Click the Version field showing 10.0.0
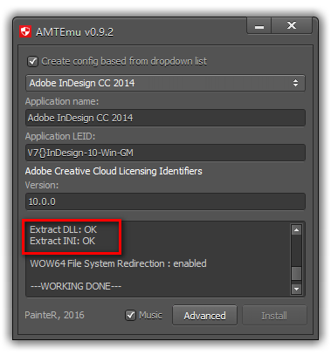The height and width of the screenshot is (355, 331). [165, 201]
